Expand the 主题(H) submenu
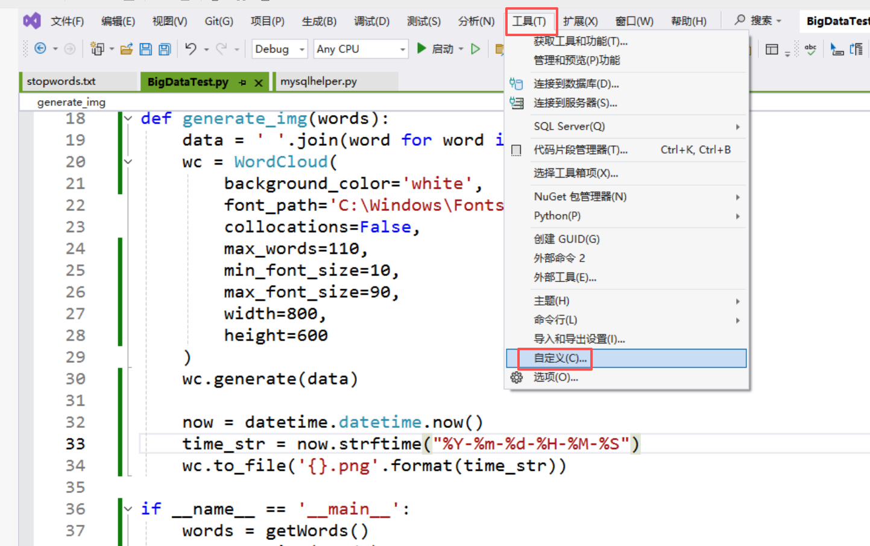This screenshot has width=870, height=546. coord(738,301)
